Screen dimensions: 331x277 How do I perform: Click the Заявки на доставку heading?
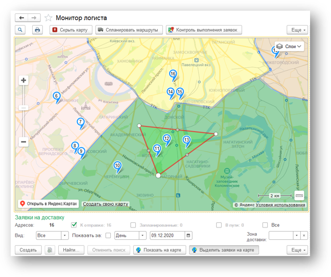click(x=39, y=217)
